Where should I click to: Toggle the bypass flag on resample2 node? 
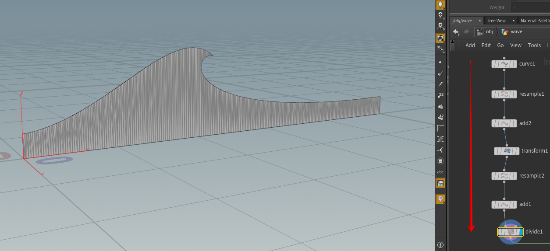[494, 176]
